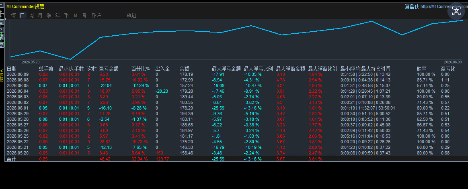Click the 胜率 column header

coord(422,69)
